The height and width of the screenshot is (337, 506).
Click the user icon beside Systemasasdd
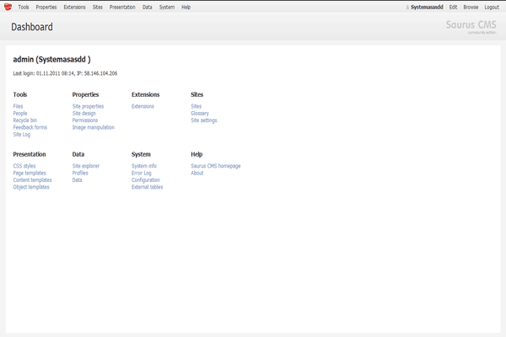pos(407,7)
